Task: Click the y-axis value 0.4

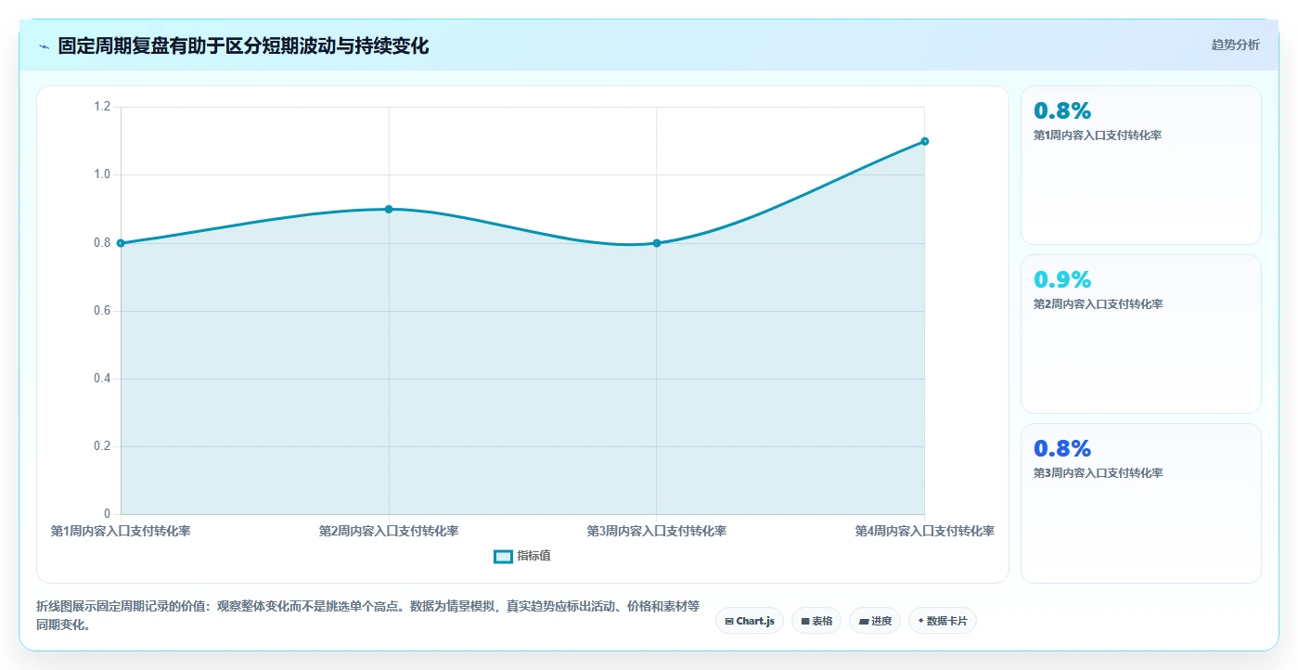Action: [102, 379]
